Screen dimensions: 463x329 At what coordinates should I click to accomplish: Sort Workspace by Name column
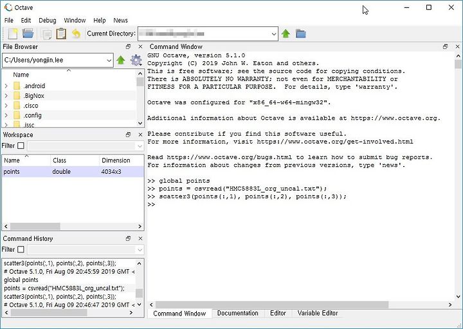point(26,160)
